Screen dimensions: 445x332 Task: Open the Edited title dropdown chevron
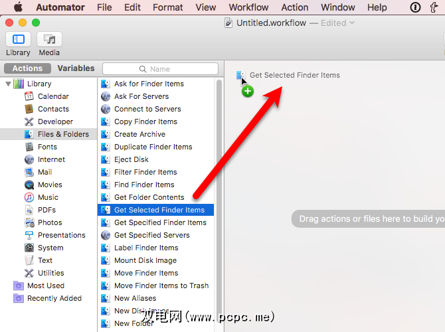pos(352,23)
